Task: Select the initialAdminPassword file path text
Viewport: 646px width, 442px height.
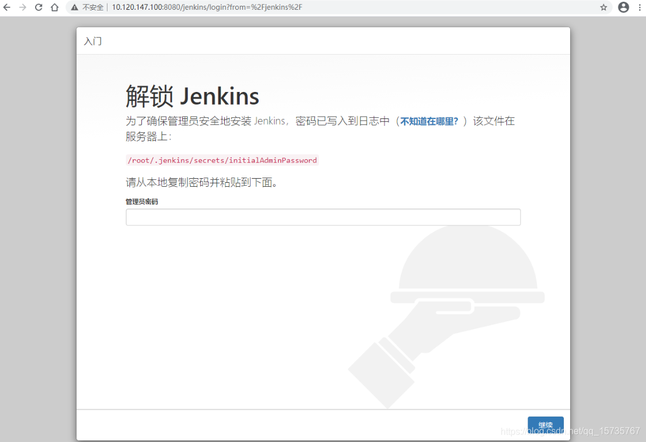Action: tap(222, 160)
